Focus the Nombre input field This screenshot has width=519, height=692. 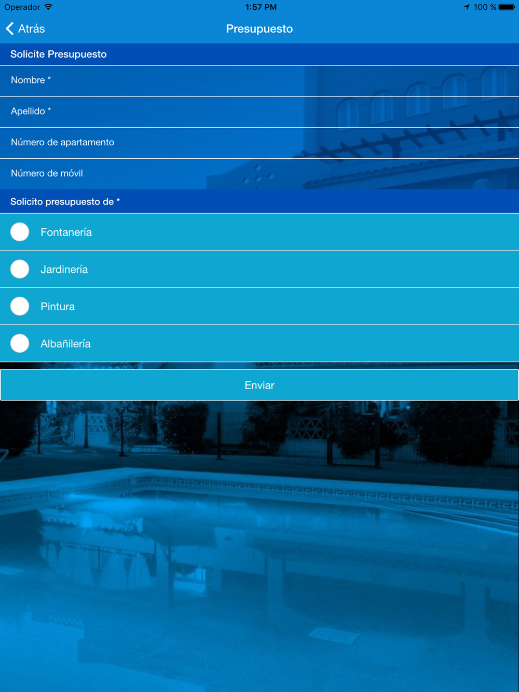[x=259, y=81]
